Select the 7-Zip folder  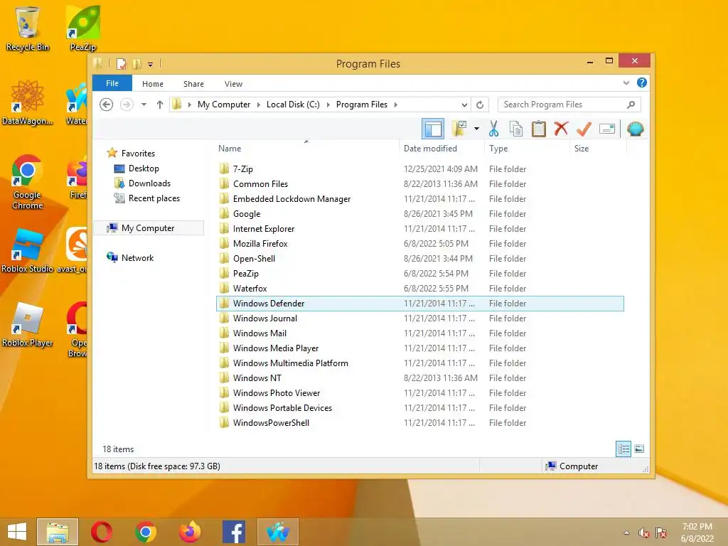coord(243,169)
